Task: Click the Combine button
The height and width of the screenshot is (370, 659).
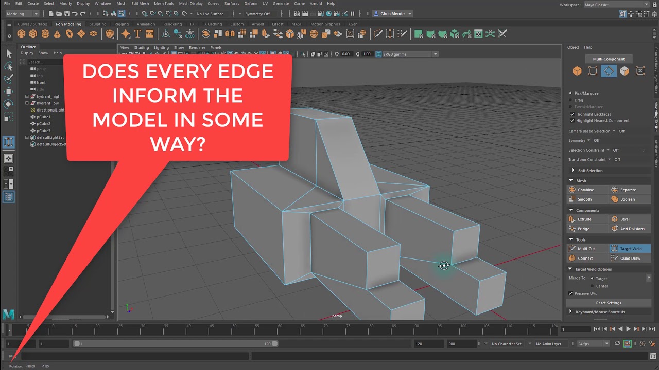Action: (x=587, y=190)
